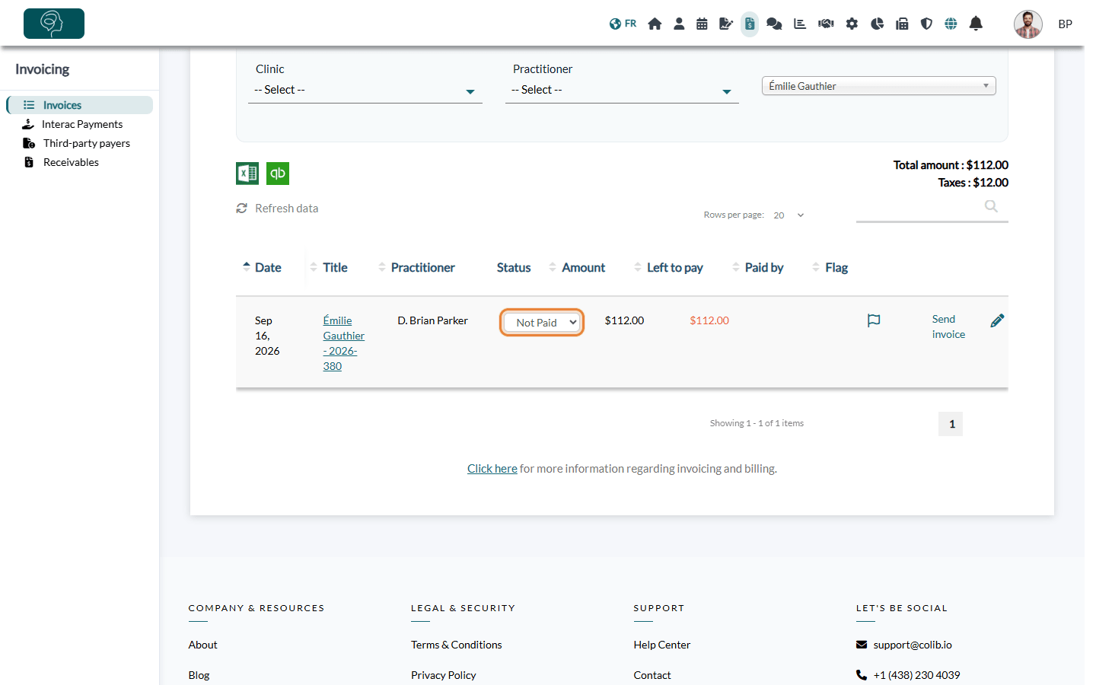Flag the Émilie Gauthier invoice

tap(874, 320)
